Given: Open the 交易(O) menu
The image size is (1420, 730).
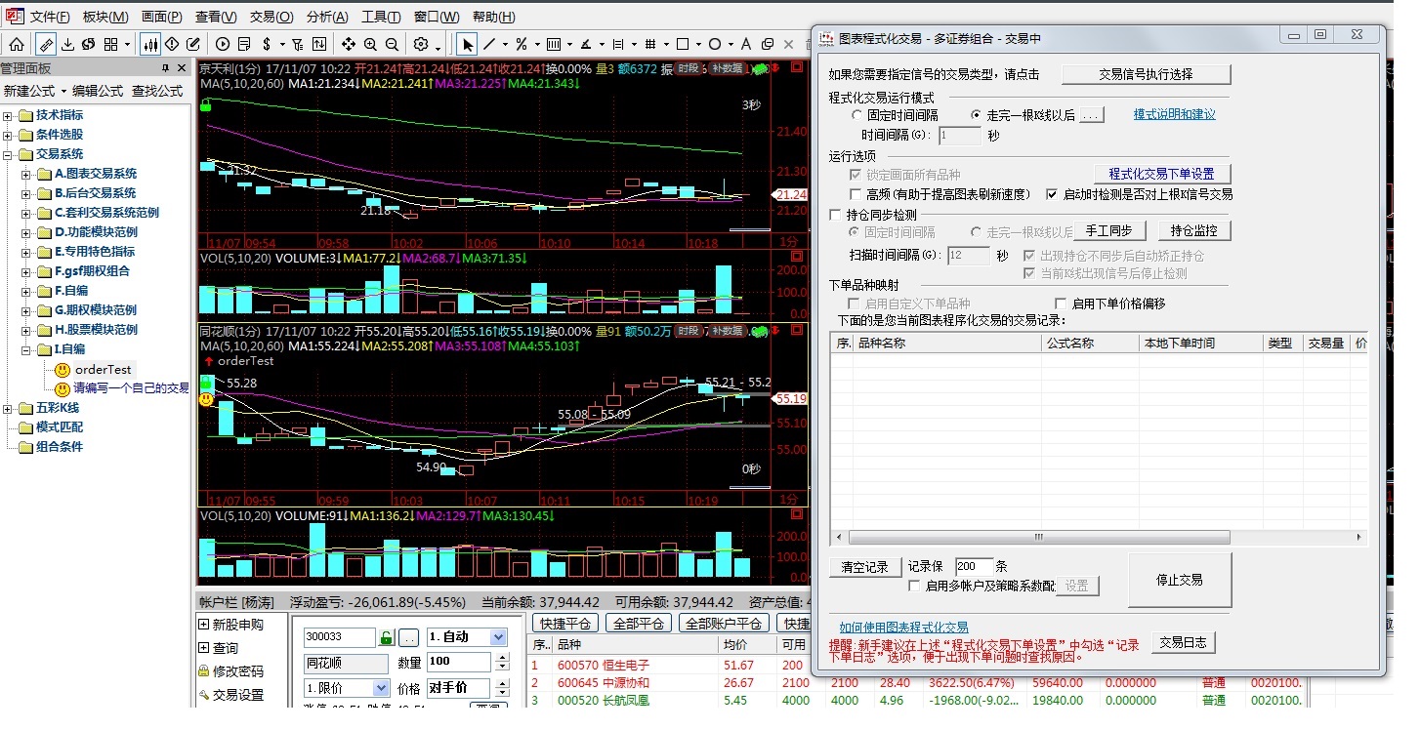Looking at the screenshot, I should point(271,17).
